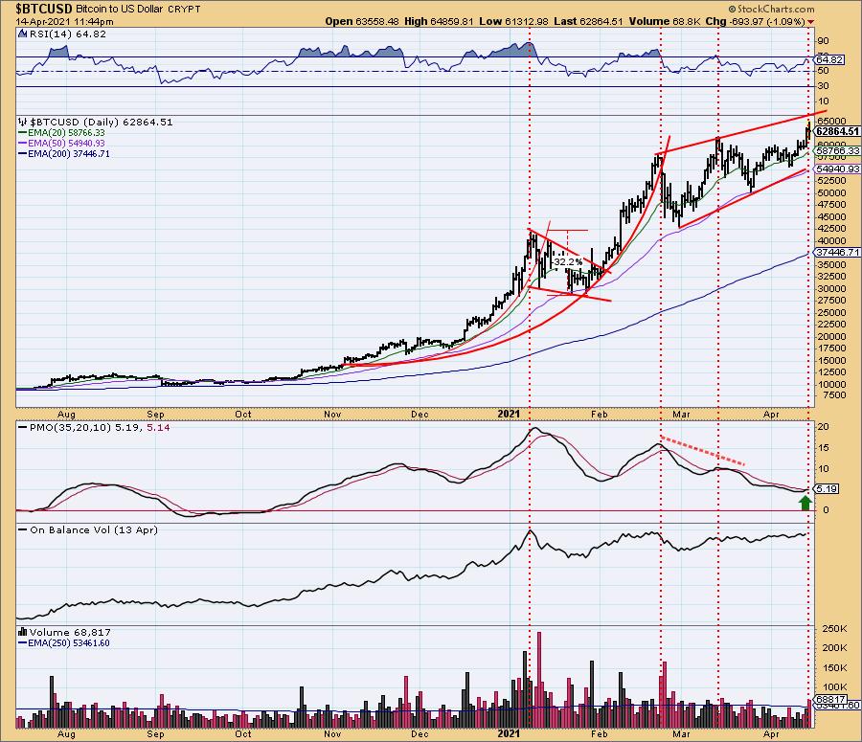The image size is (862, 742).
Task: Click the Volume 68.8K header value
Action: click(664, 21)
